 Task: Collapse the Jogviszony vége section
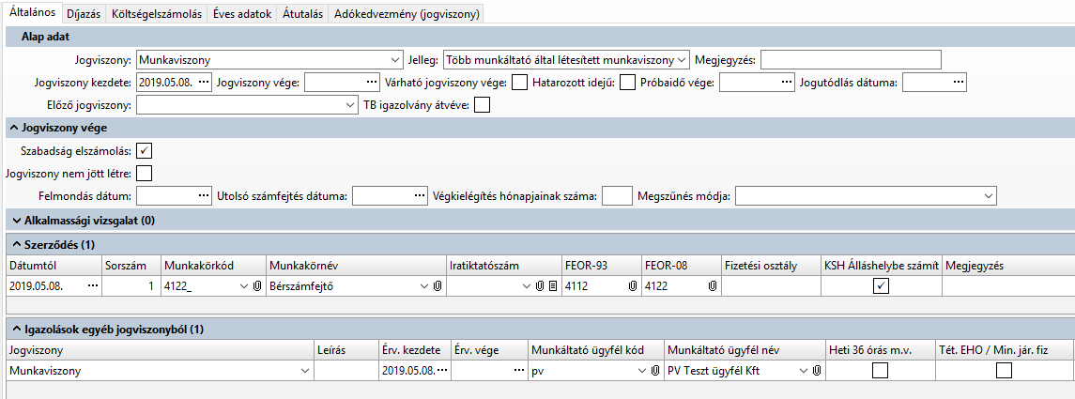coord(14,128)
